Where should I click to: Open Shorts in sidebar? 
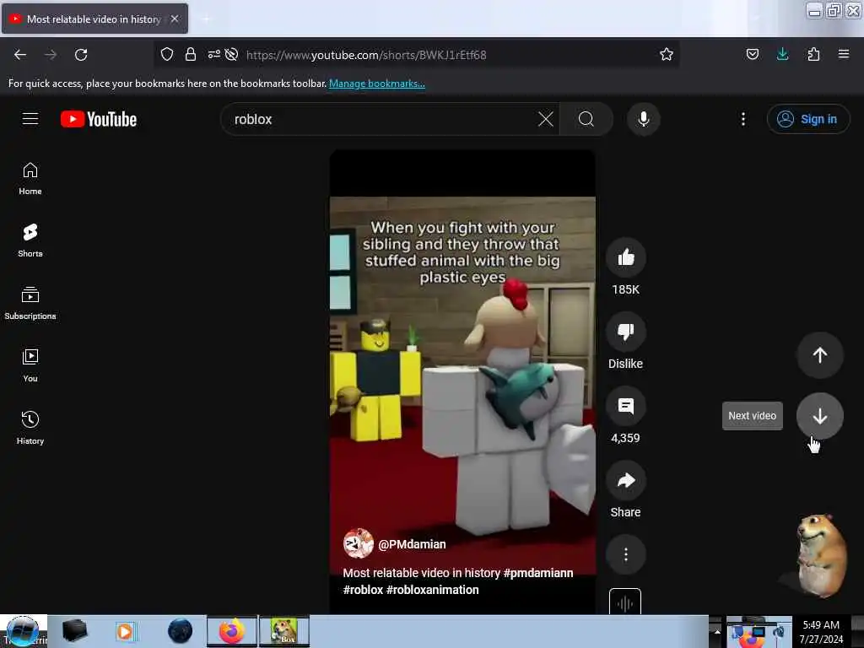[30, 241]
